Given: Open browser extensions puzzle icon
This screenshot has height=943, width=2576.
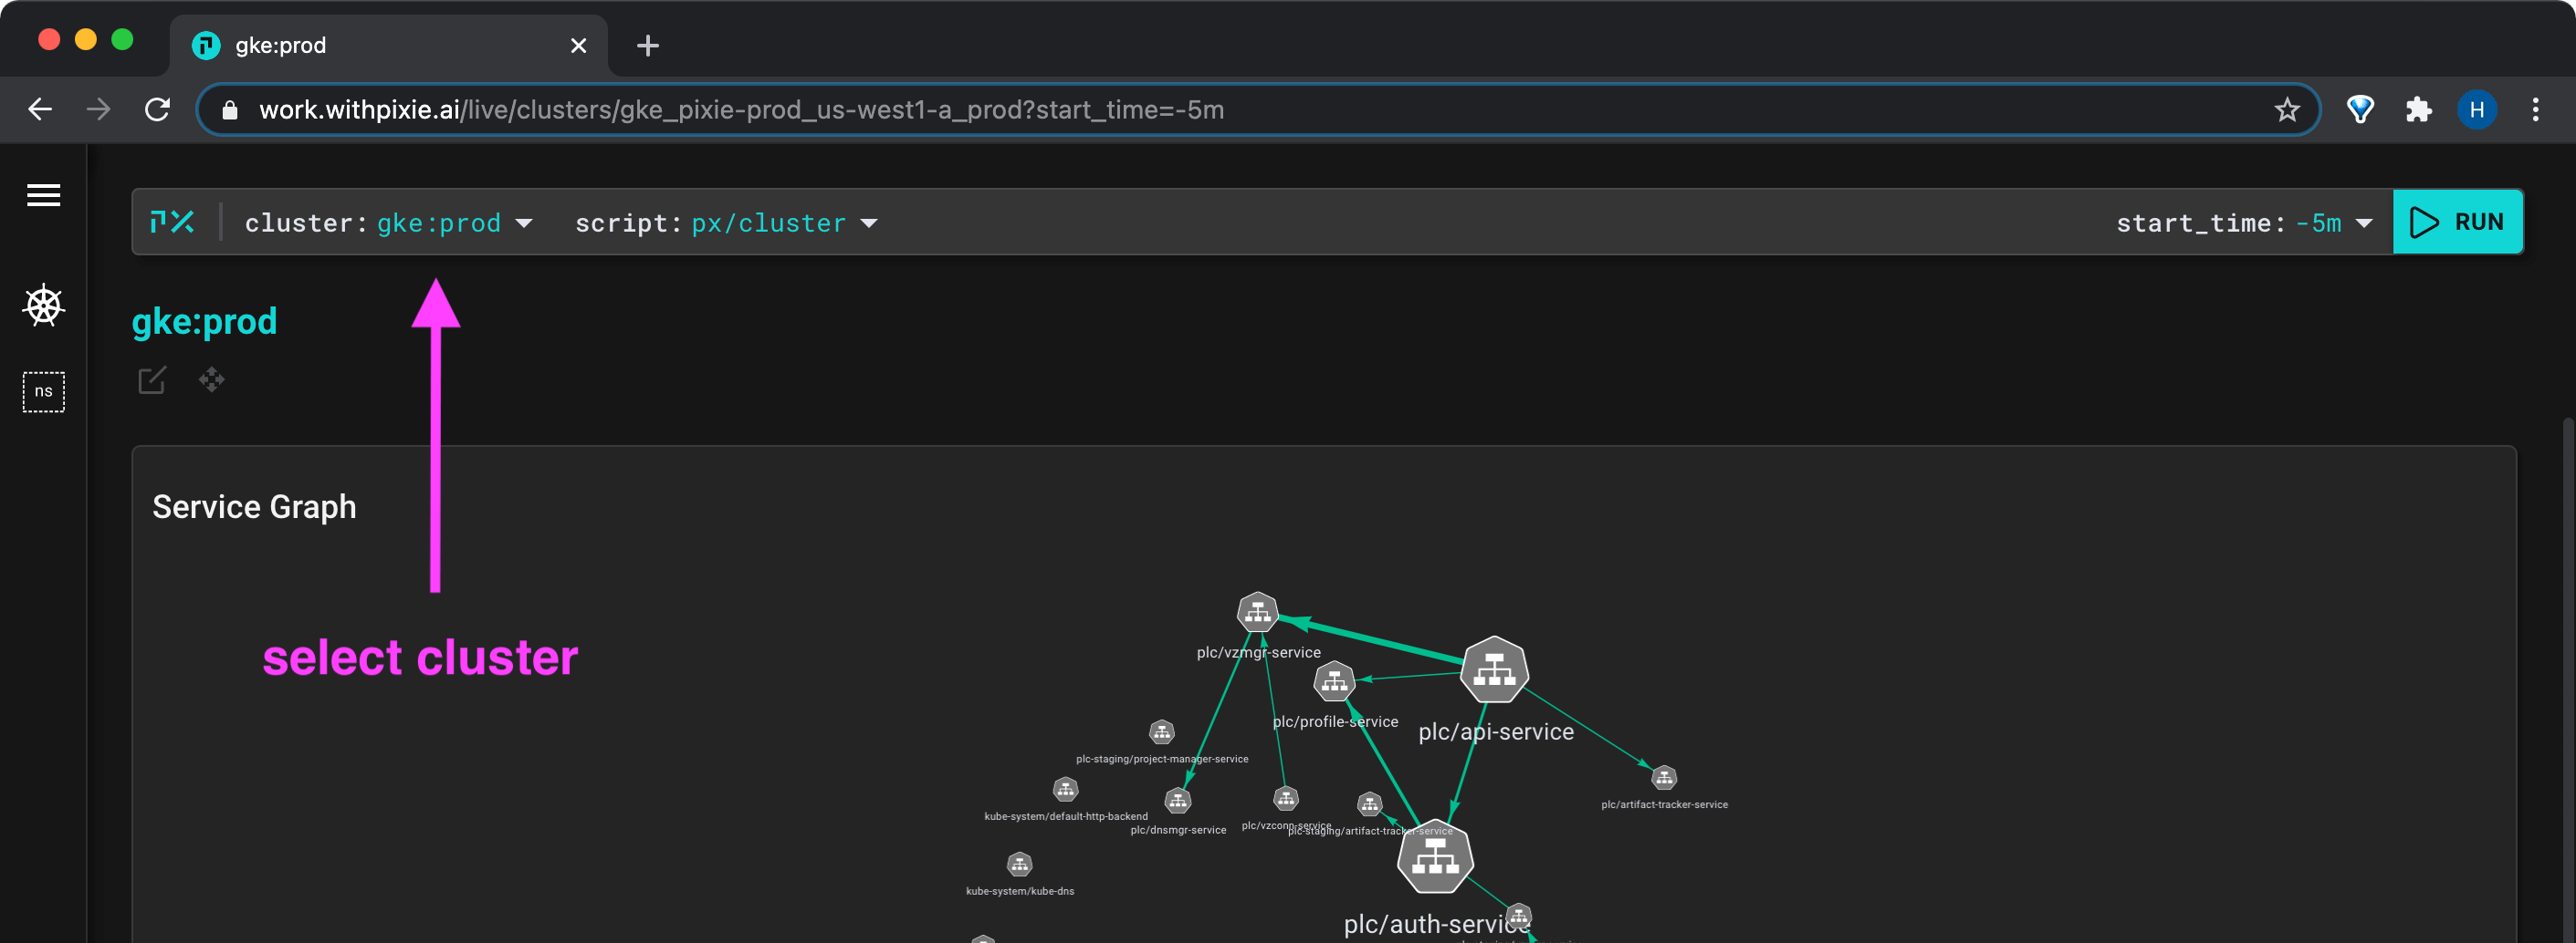Looking at the screenshot, I should point(2418,109).
